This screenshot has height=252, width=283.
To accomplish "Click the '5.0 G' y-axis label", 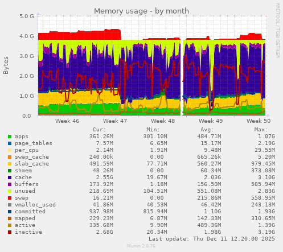I will click(x=27, y=16).
